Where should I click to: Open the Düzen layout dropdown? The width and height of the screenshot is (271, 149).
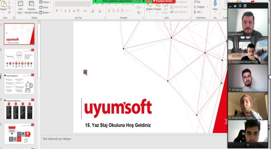45,2
